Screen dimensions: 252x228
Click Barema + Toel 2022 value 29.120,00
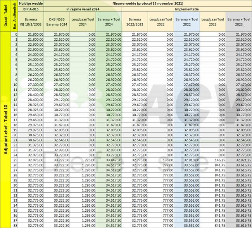point(187,100)
